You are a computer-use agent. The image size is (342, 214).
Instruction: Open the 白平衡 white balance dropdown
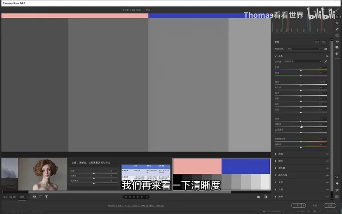(x=303, y=62)
